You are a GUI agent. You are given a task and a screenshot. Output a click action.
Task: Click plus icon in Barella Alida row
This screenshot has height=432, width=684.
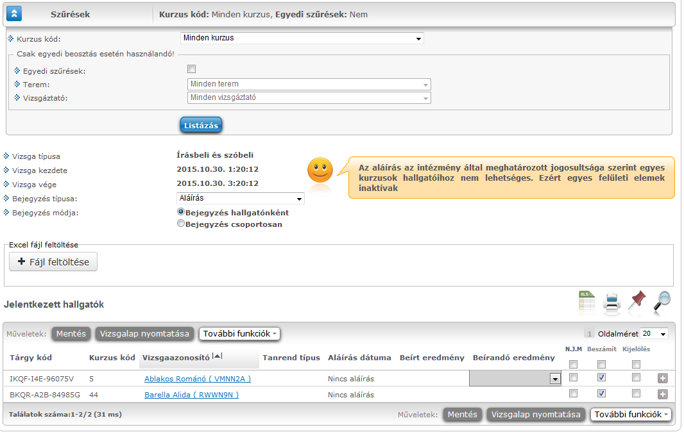pyautogui.click(x=663, y=395)
